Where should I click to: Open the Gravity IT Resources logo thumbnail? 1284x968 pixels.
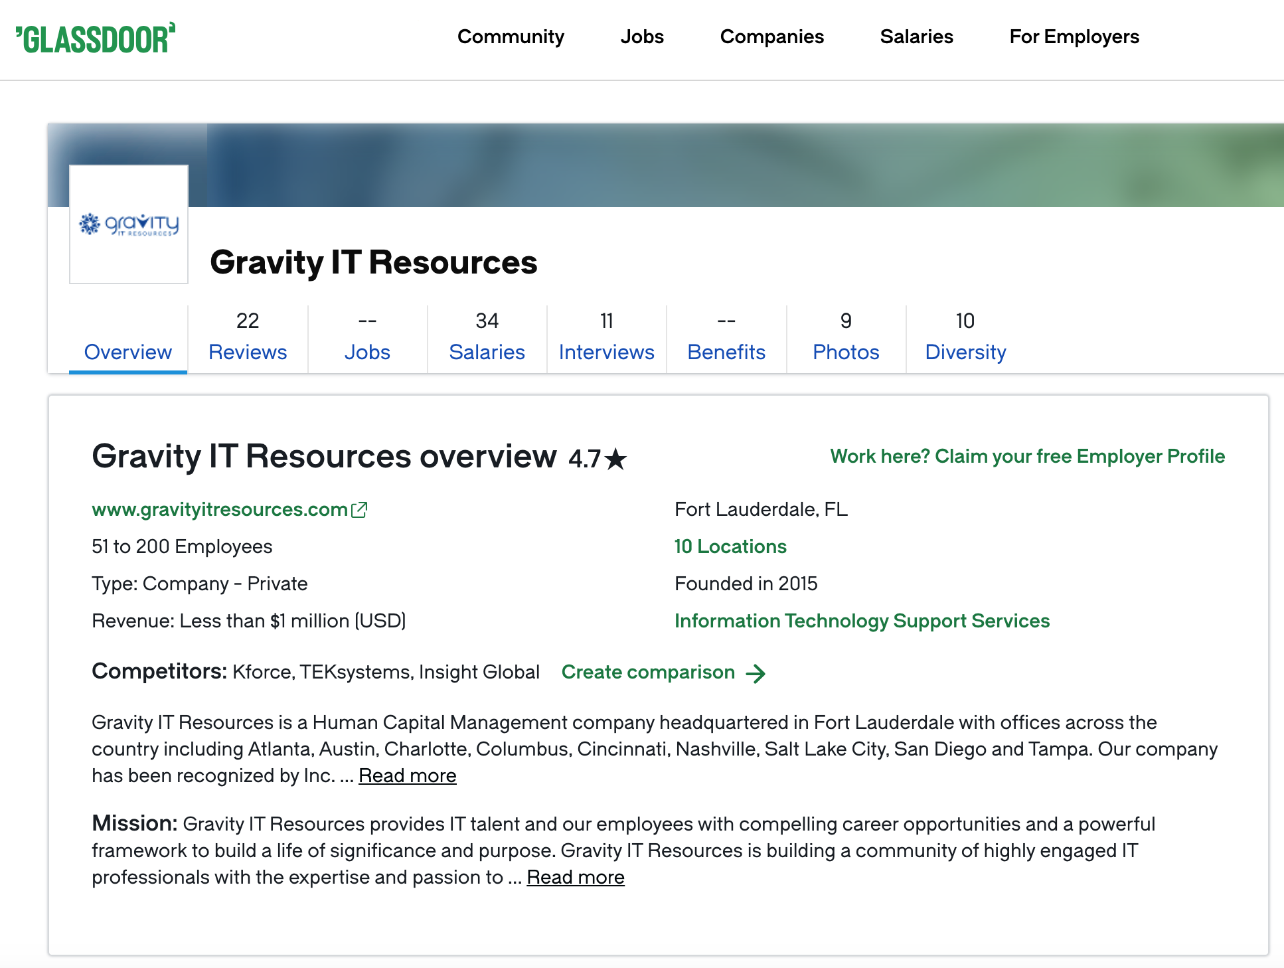[x=129, y=224]
